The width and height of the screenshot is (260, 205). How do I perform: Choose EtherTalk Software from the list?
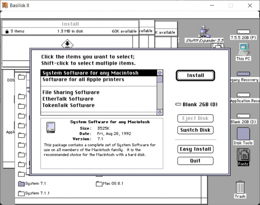click(68, 99)
